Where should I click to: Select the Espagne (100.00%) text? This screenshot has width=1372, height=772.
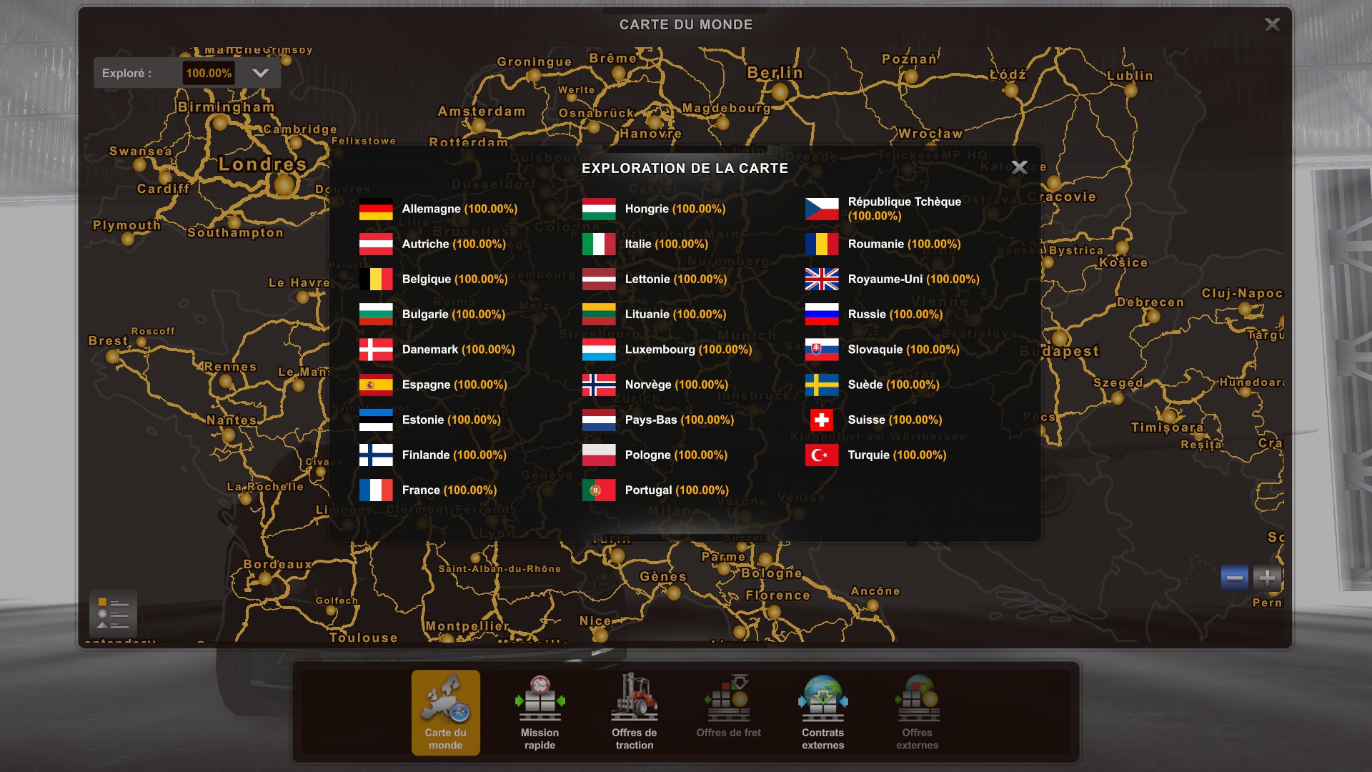coord(454,385)
